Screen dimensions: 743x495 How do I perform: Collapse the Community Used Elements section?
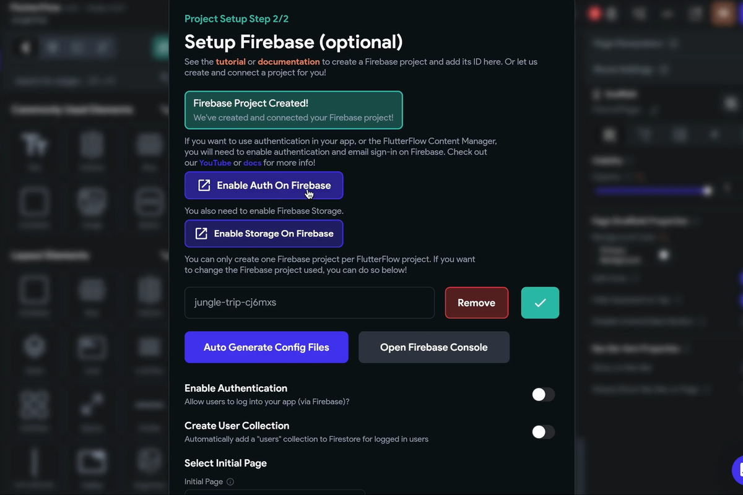point(163,110)
